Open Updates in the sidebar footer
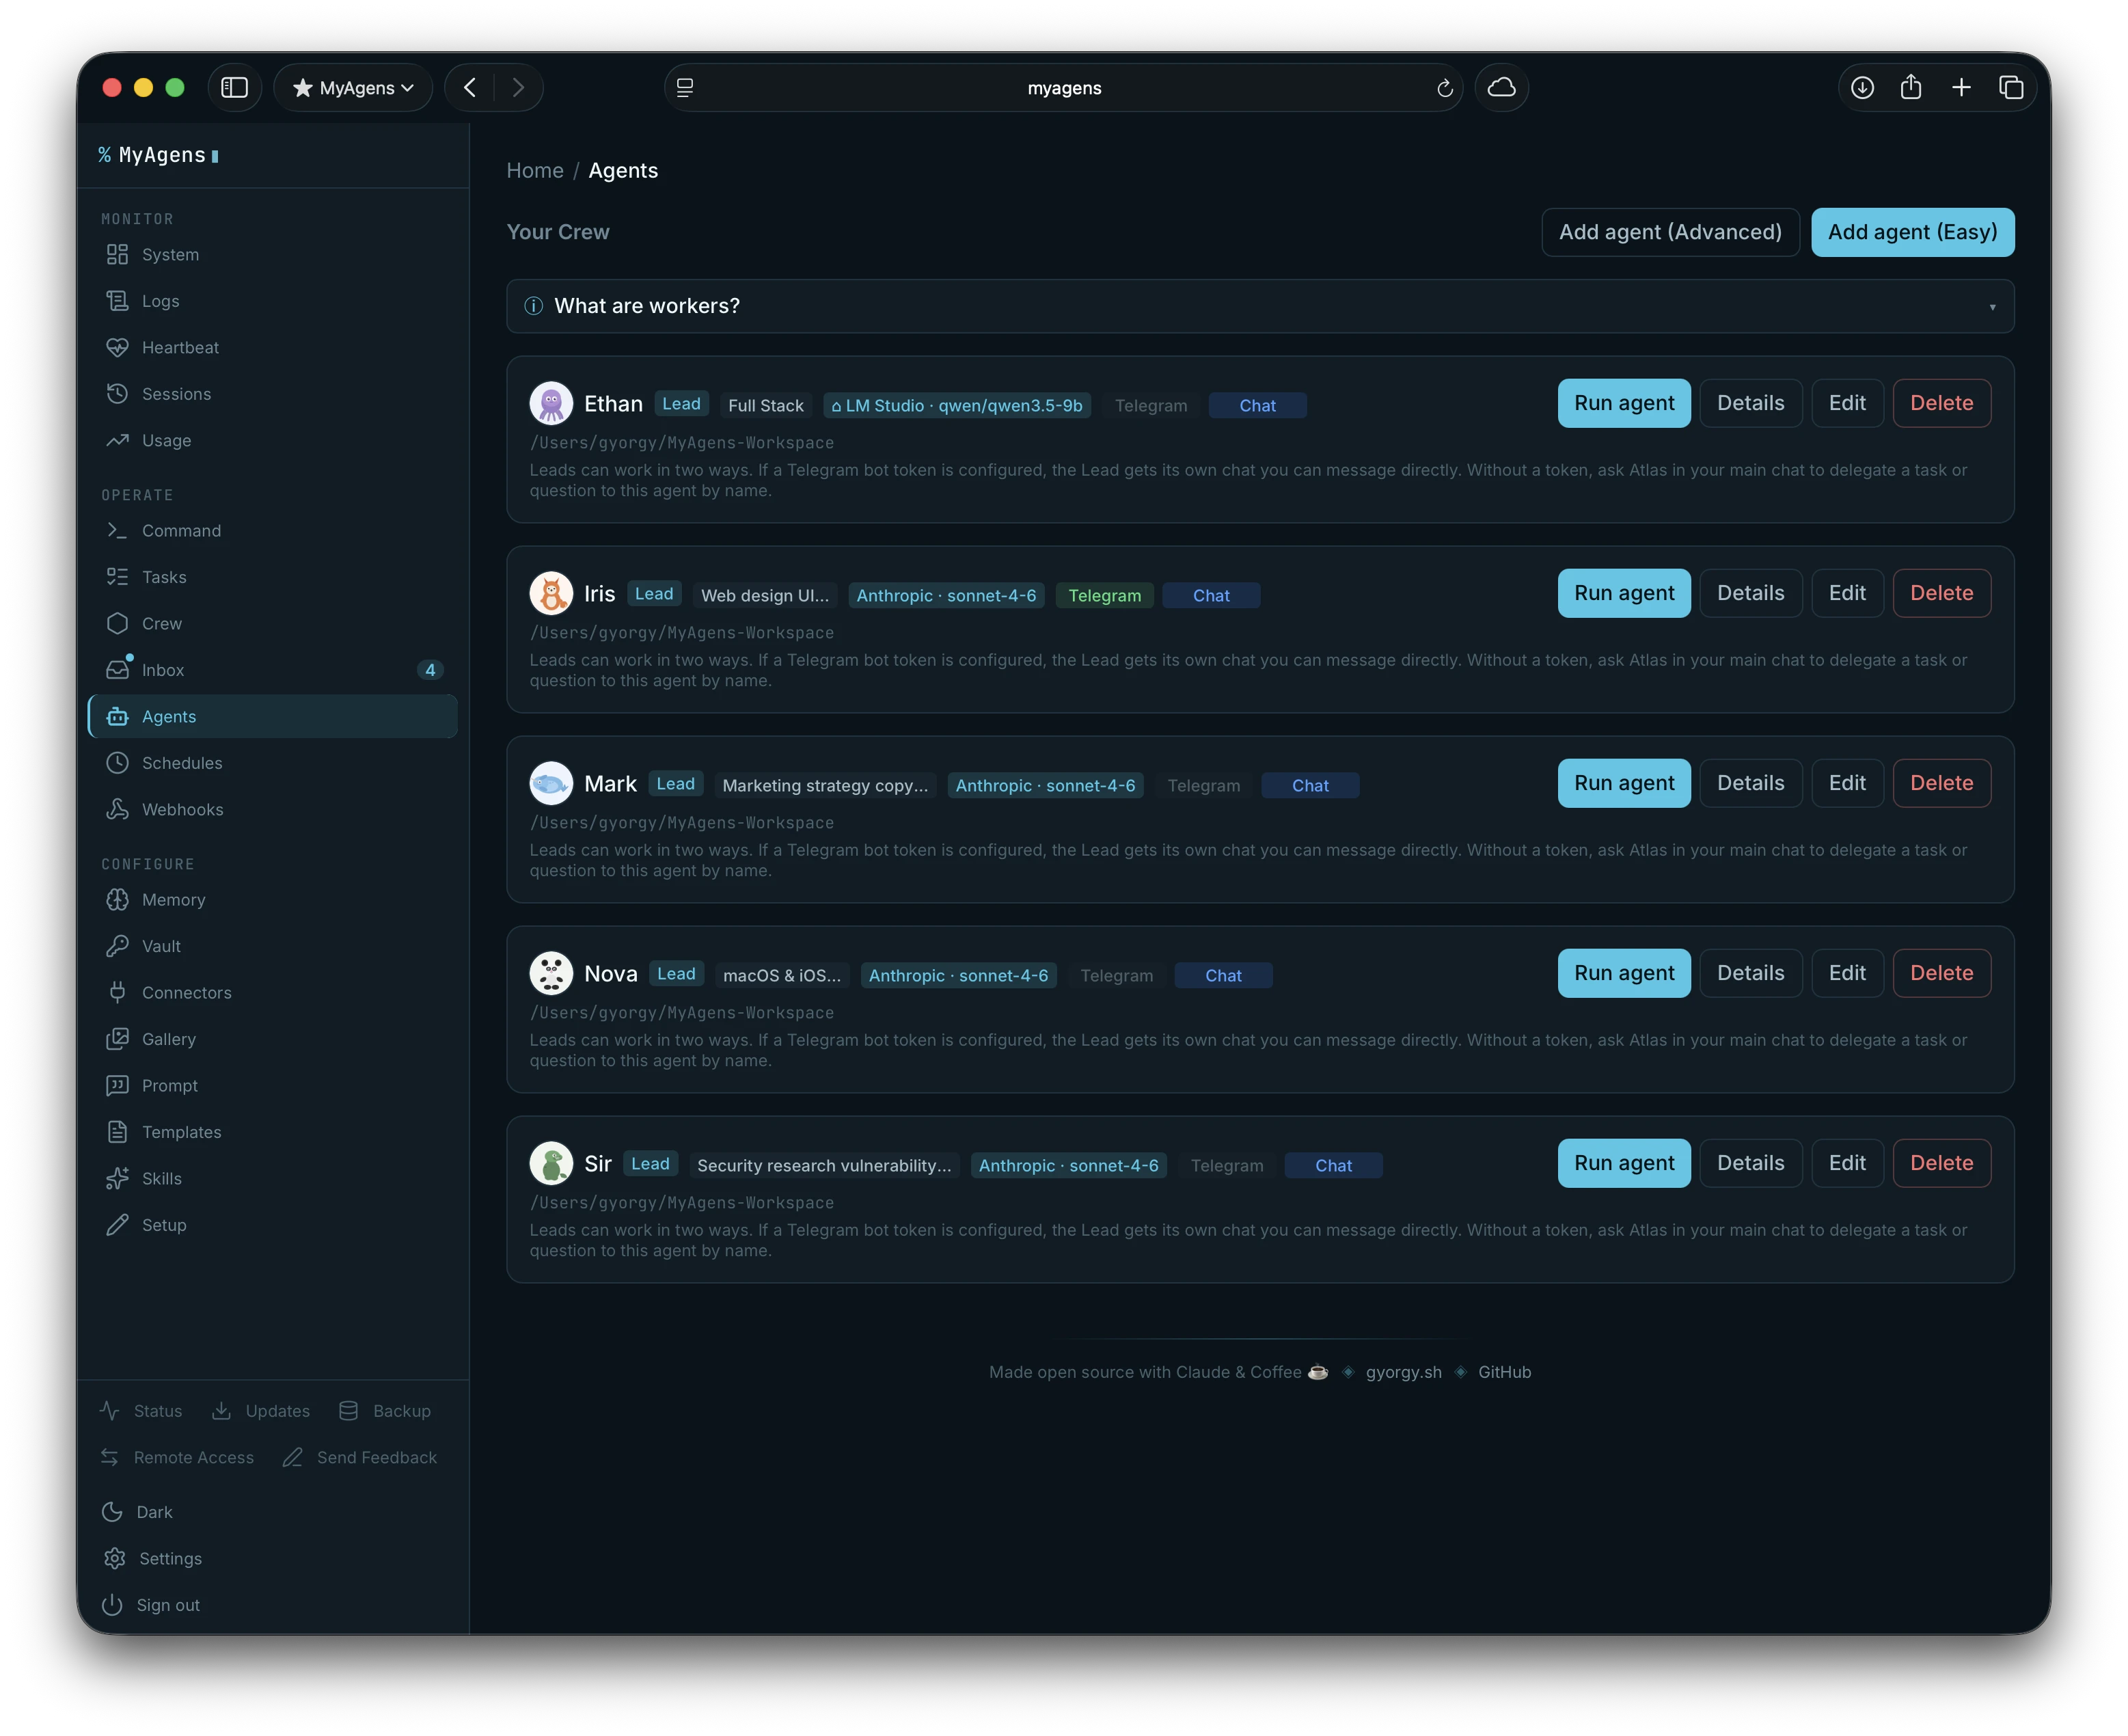The height and width of the screenshot is (1736, 2128). point(261,1411)
